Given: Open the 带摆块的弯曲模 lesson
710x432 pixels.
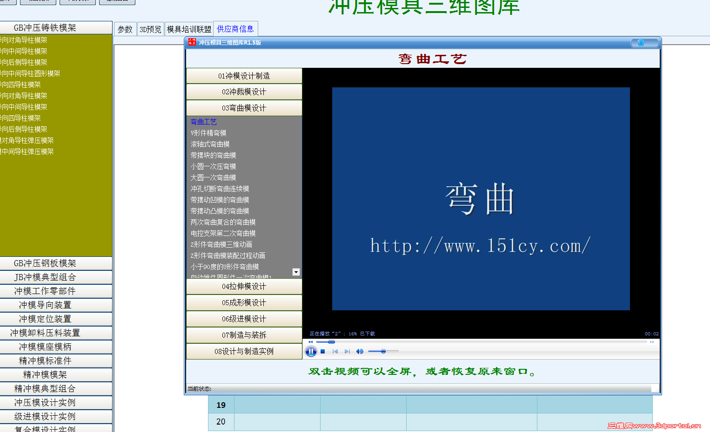Looking at the screenshot, I should (x=214, y=156).
